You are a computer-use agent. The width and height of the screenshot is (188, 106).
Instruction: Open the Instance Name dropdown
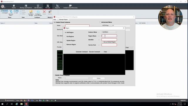tap(109, 32)
